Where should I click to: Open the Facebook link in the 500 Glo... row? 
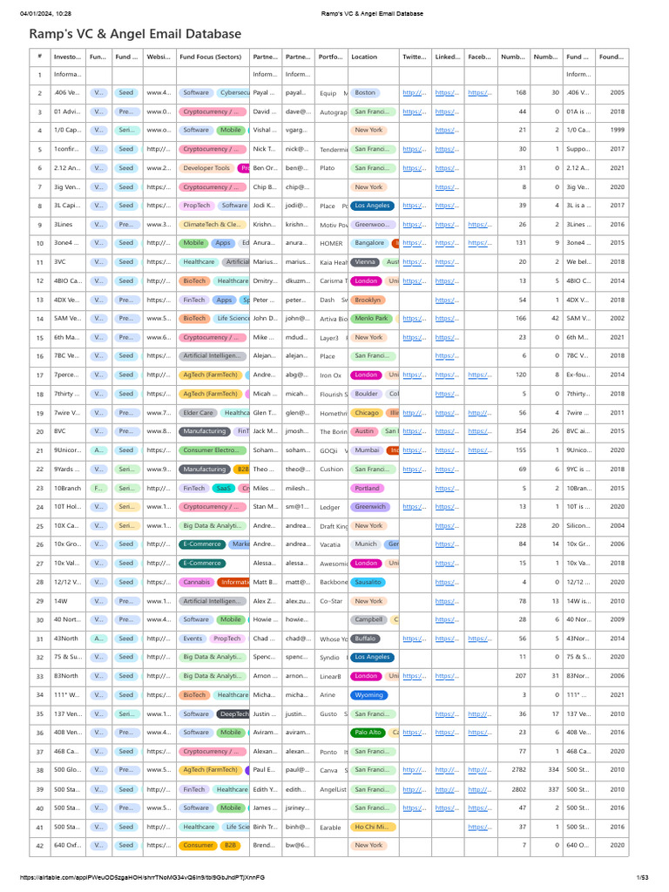coord(480,770)
